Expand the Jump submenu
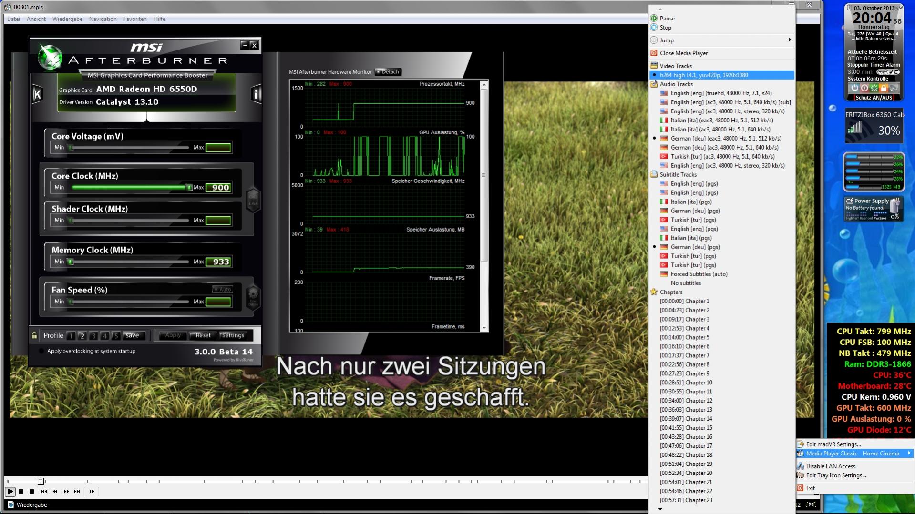The height and width of the screenshot is (514, 915). [x=722, y=40]
